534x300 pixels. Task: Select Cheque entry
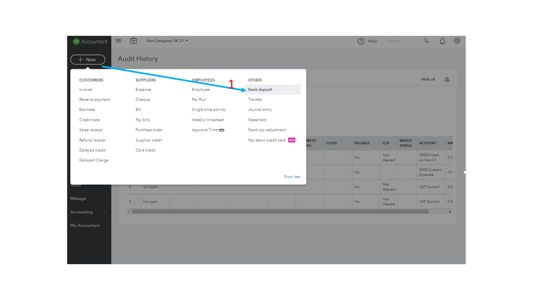143,100
